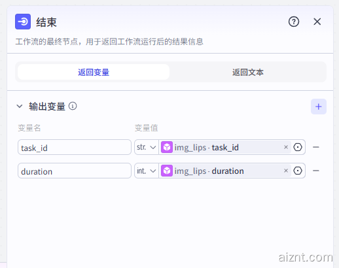Click the info icon beside 输出变量
The height and width of the screenshot is (268, 339).
coord(73,106)
